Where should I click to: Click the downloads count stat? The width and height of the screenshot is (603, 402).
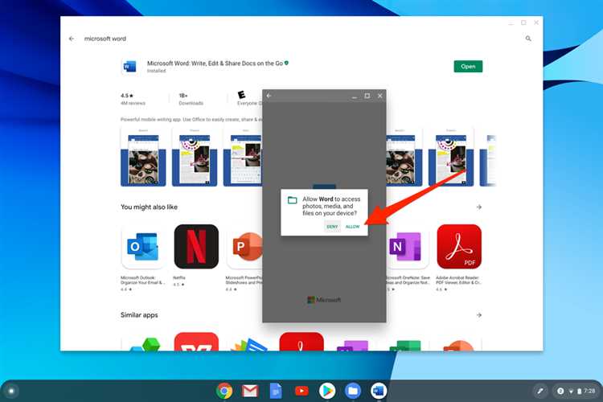[191, 99]
